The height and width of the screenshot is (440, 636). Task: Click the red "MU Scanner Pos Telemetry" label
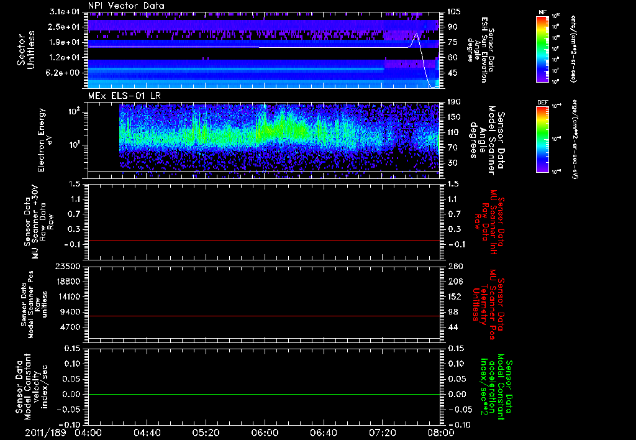pos(488,304)
